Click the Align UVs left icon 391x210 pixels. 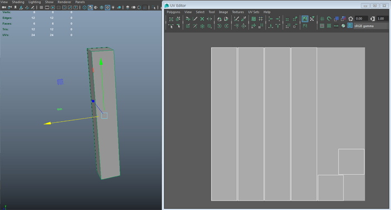pyautogui.click(x=271, y=19)
